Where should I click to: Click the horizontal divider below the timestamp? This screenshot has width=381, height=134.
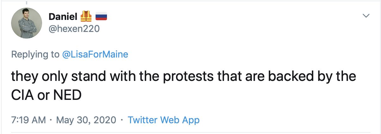pyautogui.click(x=190, y=132)
